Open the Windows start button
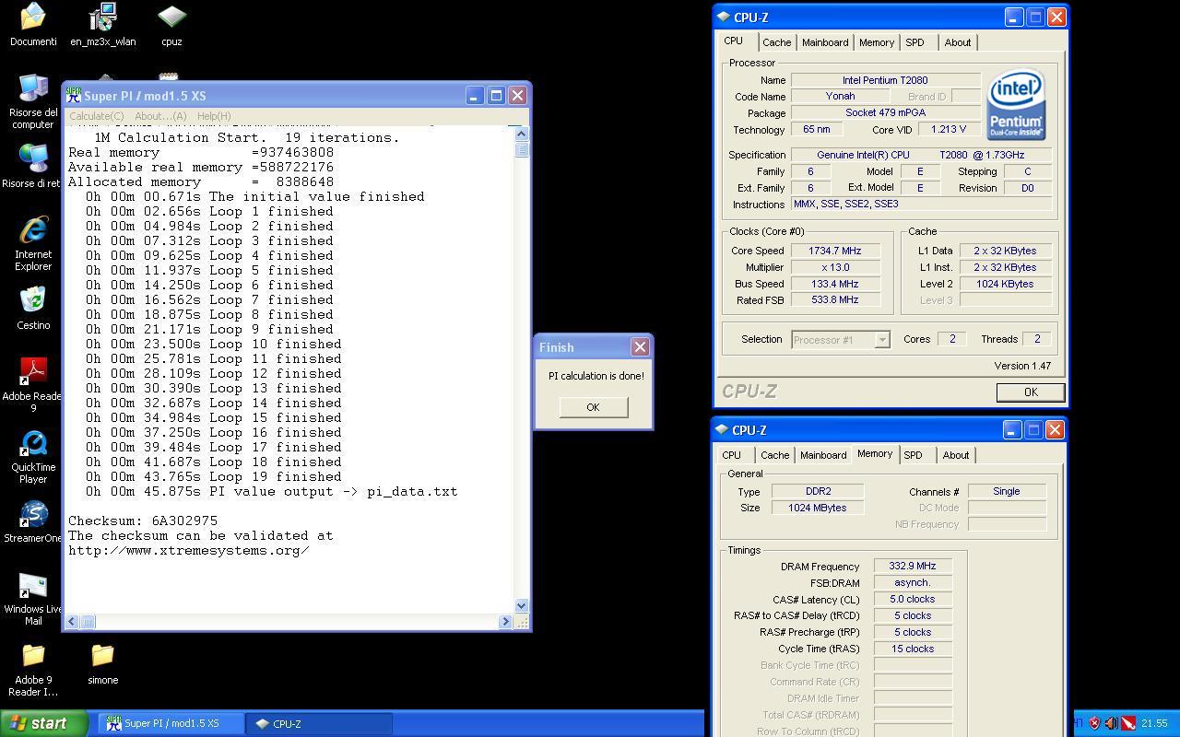Image resolution: width=1180 pixels, height=737 pixels. point(43,723)
